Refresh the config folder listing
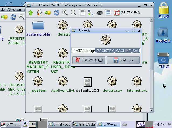172x128 pixels. tap(57, 13)
